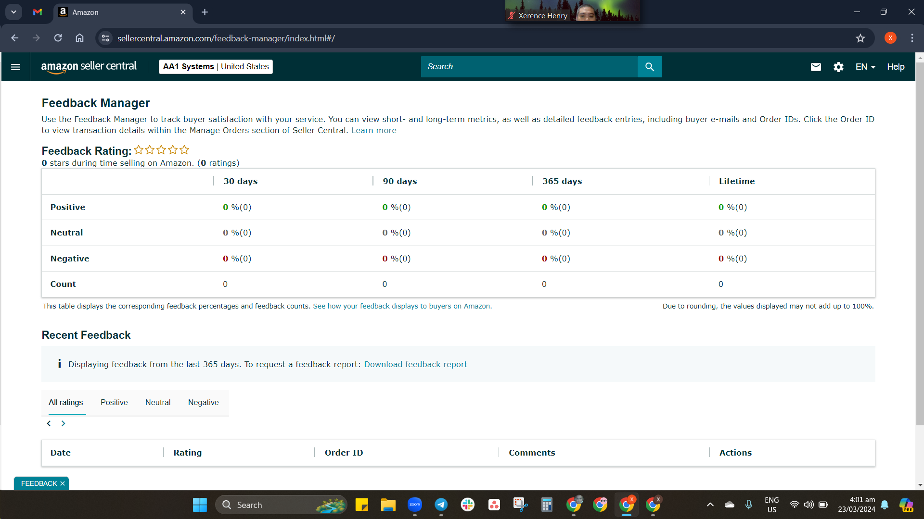Open the Chrome profile avatar

[x=890, y=38]
